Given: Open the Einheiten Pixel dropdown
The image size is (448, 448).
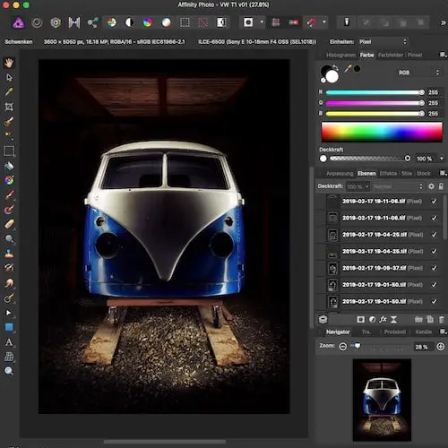Looking at the screenshot, I should click(383, 42).
